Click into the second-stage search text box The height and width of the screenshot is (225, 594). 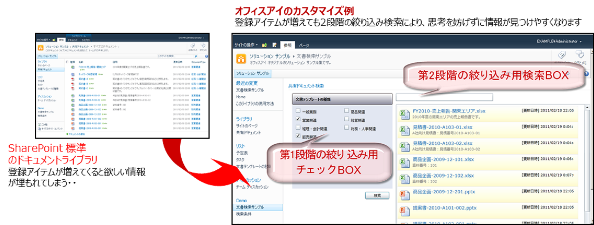click(444, 97)
